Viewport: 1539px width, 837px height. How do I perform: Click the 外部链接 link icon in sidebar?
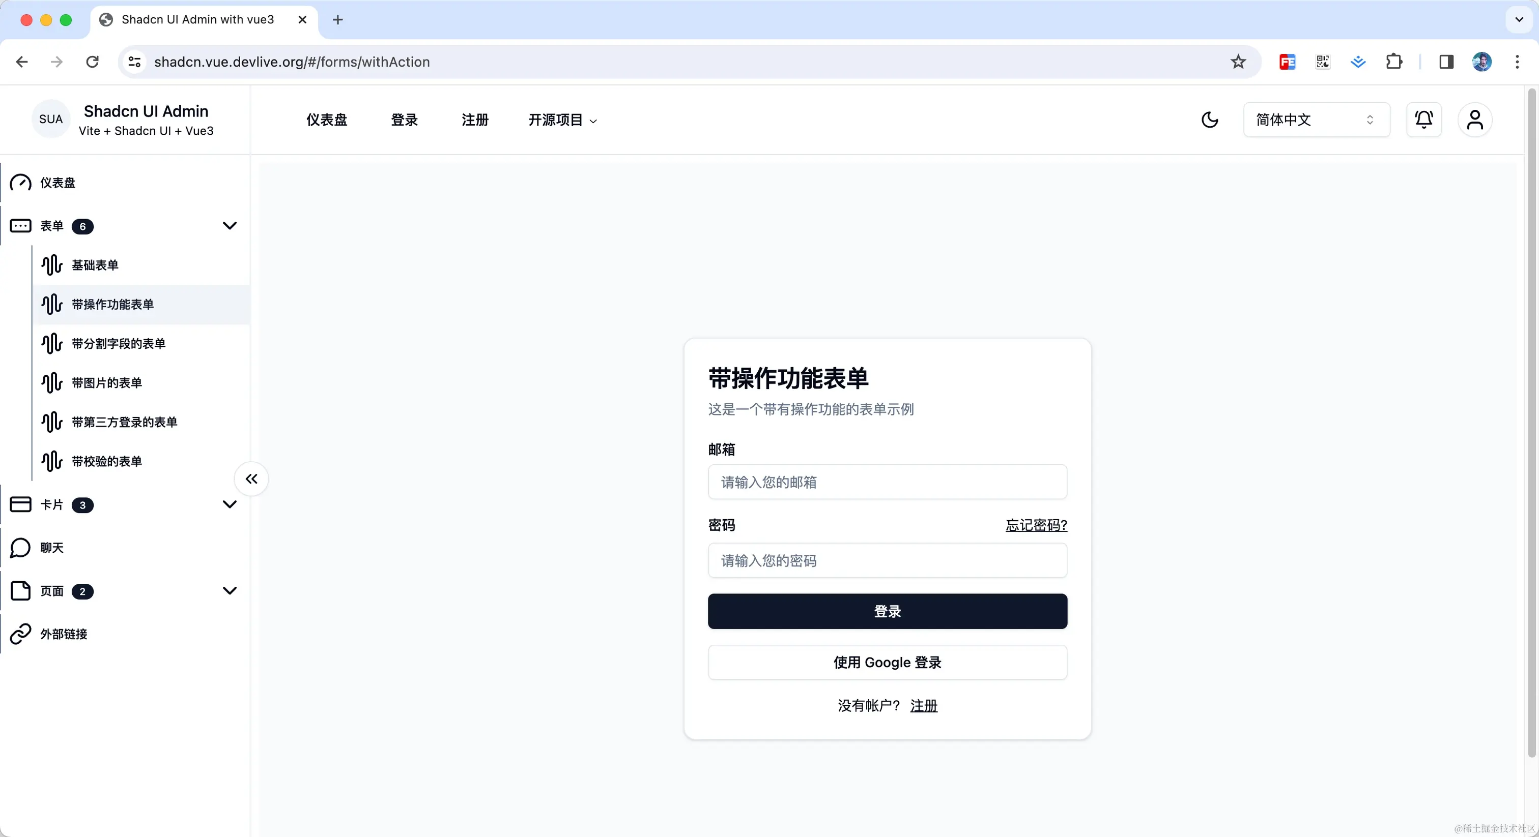tap(20, 634)
